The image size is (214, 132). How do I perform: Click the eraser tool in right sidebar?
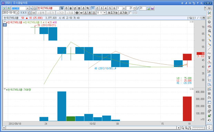pyautogui.click(x=209, y=62)
